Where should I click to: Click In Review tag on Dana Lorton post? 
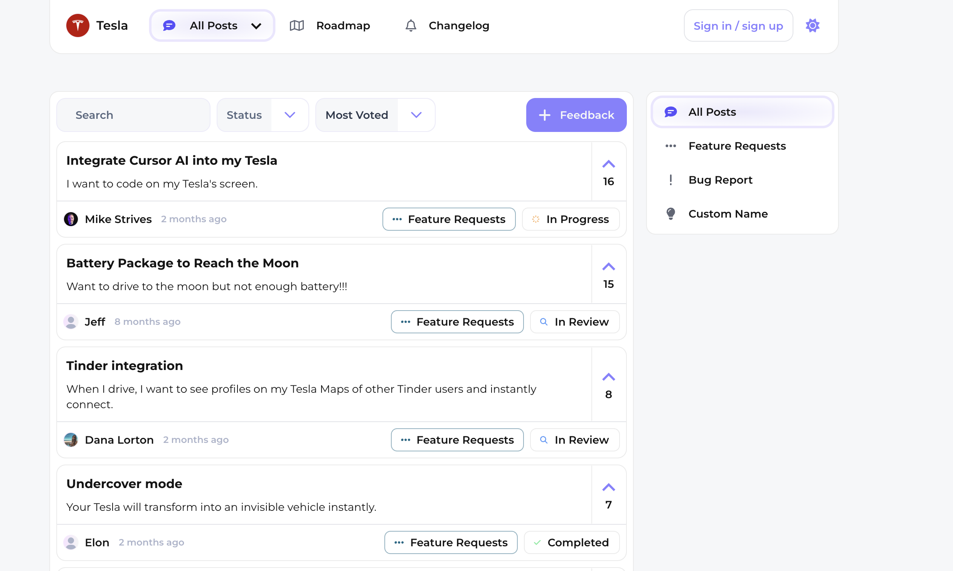click(575, 440)
